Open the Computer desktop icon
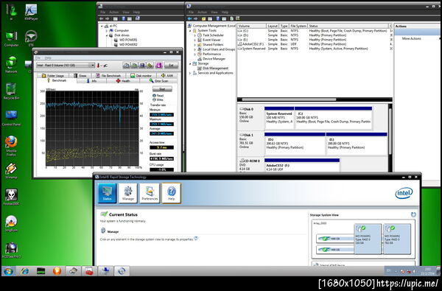This screenshot has height=291, width=442. click(11, 39)
